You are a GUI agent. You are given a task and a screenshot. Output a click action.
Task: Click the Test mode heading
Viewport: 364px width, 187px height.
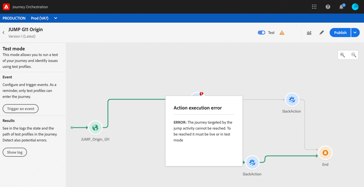tap(14, 49)
